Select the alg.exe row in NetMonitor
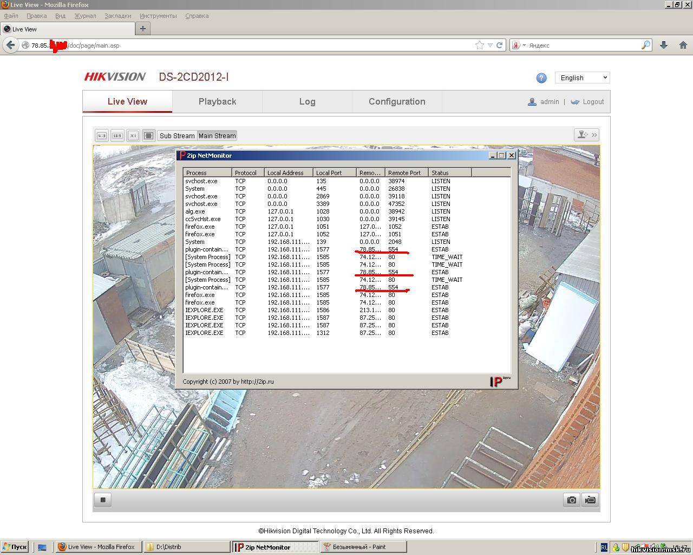Viewport: 693px width, 555px height. [x=346, y=211]
